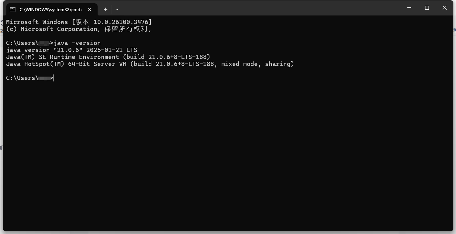Click the cmd.exe icon on the tab

[12, 9]
